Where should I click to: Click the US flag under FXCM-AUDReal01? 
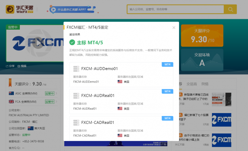pos(120,108)
